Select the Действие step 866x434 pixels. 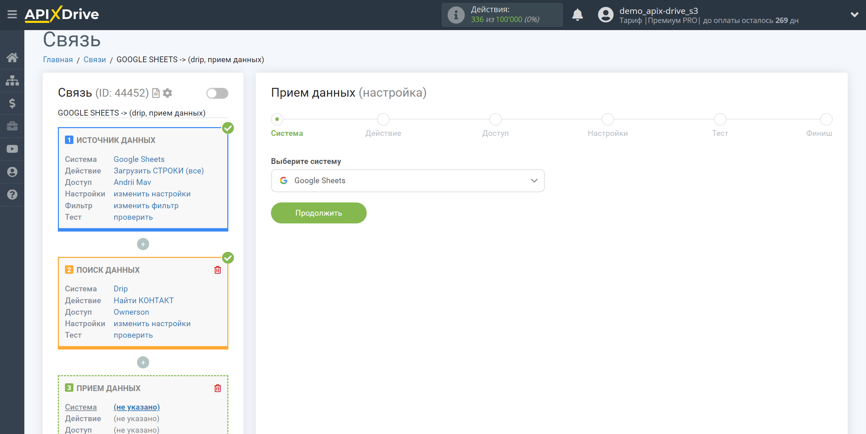point(383,119)
